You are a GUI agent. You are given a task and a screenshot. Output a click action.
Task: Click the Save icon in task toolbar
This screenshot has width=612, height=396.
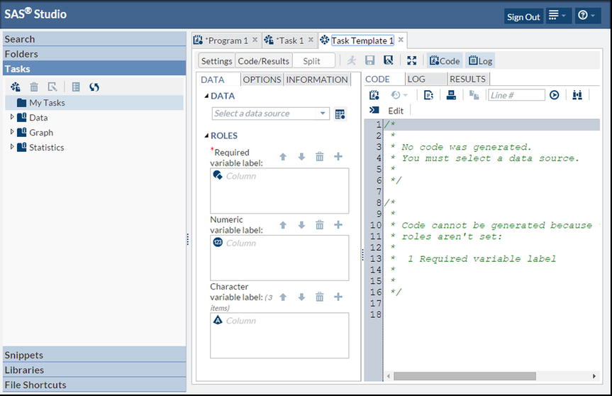pos(369,60)
